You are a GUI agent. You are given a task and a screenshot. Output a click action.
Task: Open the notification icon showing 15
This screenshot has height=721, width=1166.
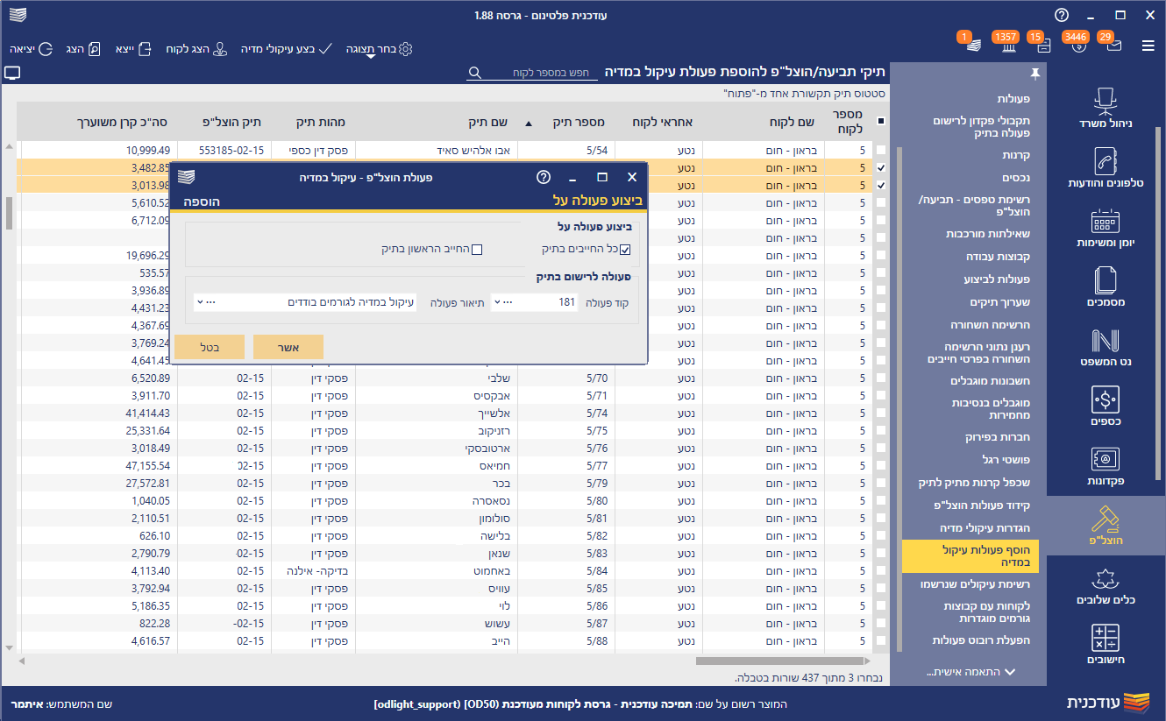coord(1039,42)
